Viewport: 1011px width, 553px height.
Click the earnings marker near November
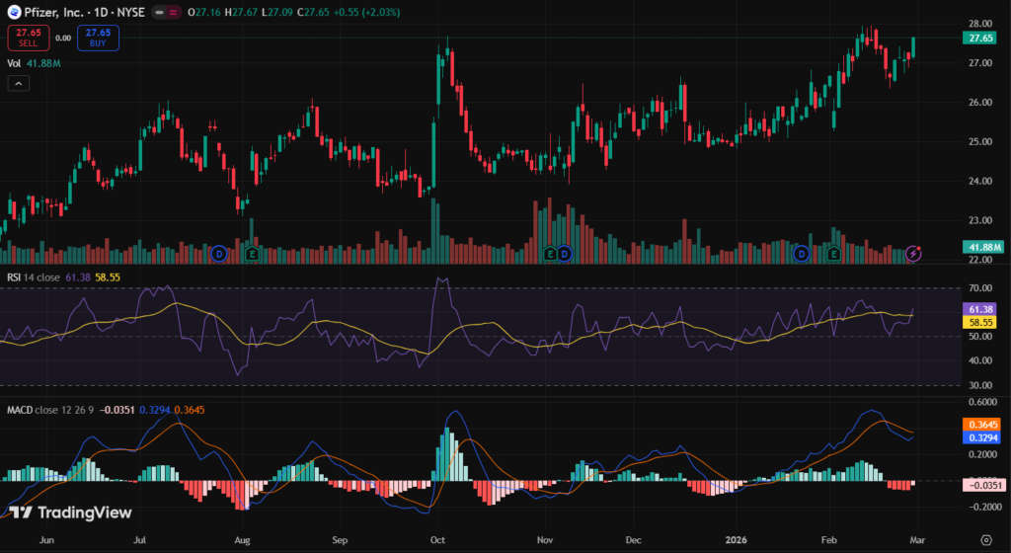pyautogui.click(x=550, y=254)
